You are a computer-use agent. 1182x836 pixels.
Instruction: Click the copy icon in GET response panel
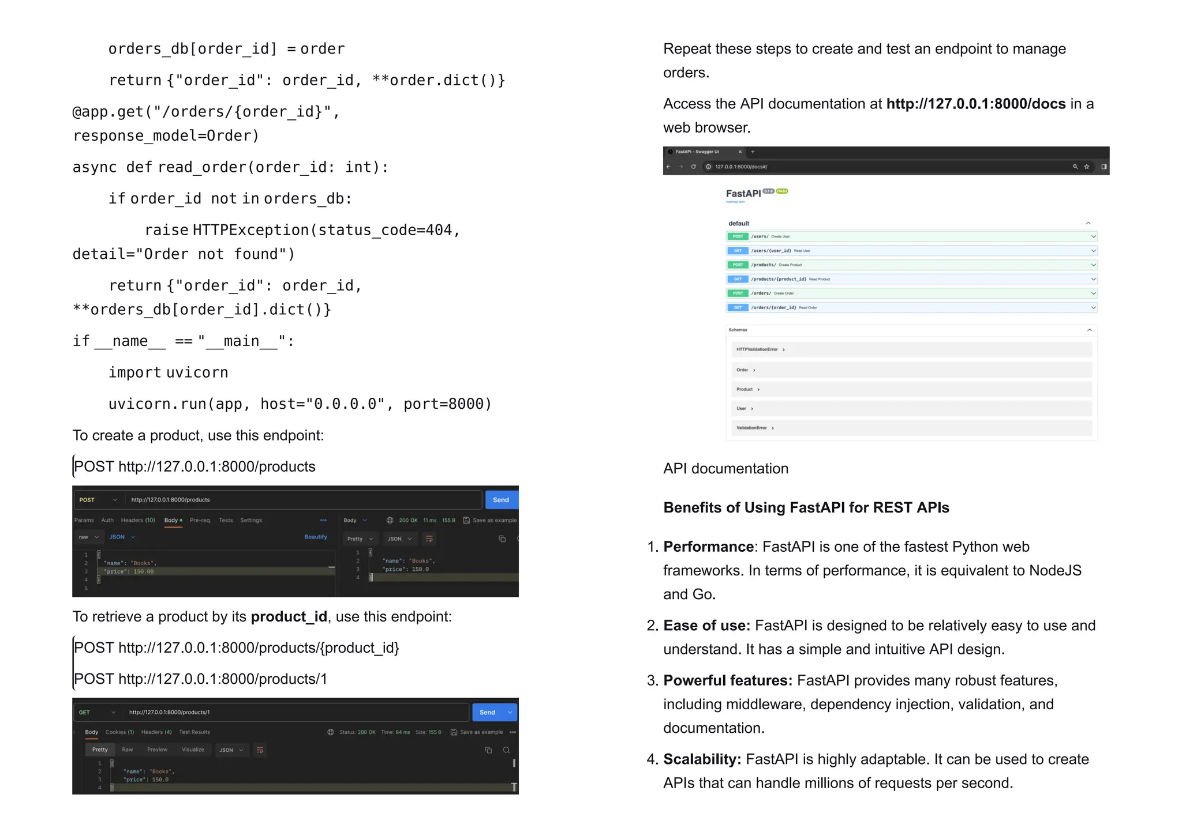488,750
